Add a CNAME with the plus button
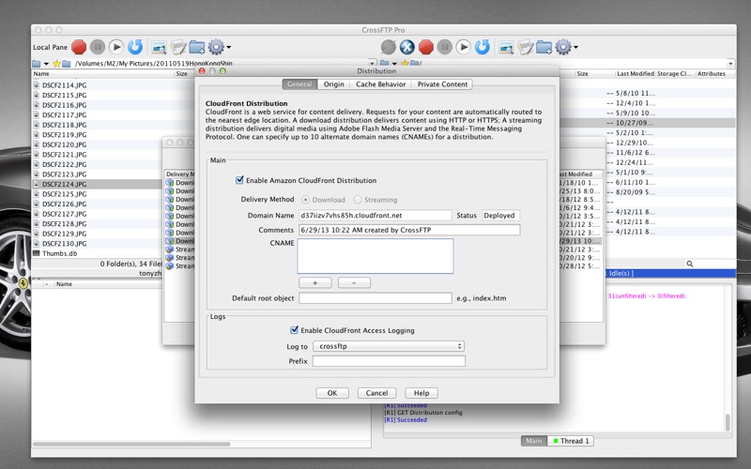Viewport: 751px width, 469px height. (x=314, y=283)
